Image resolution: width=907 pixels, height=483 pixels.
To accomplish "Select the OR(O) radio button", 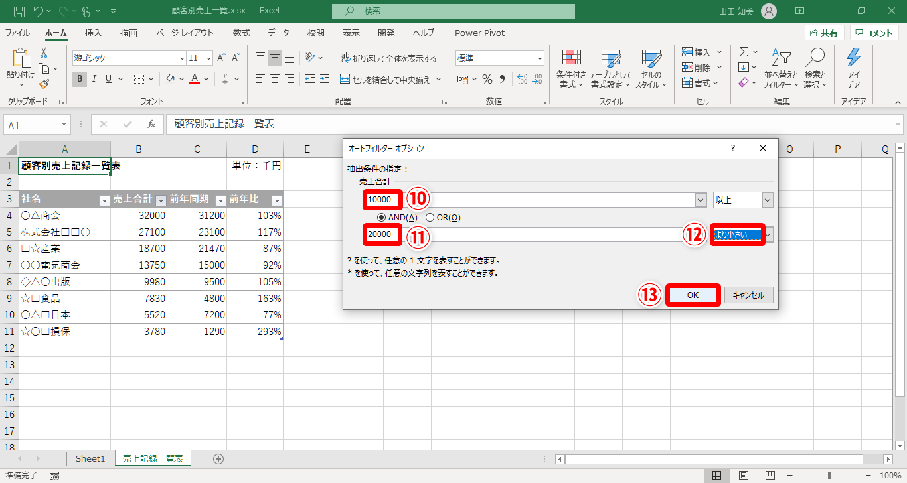I will click(430, 218).
